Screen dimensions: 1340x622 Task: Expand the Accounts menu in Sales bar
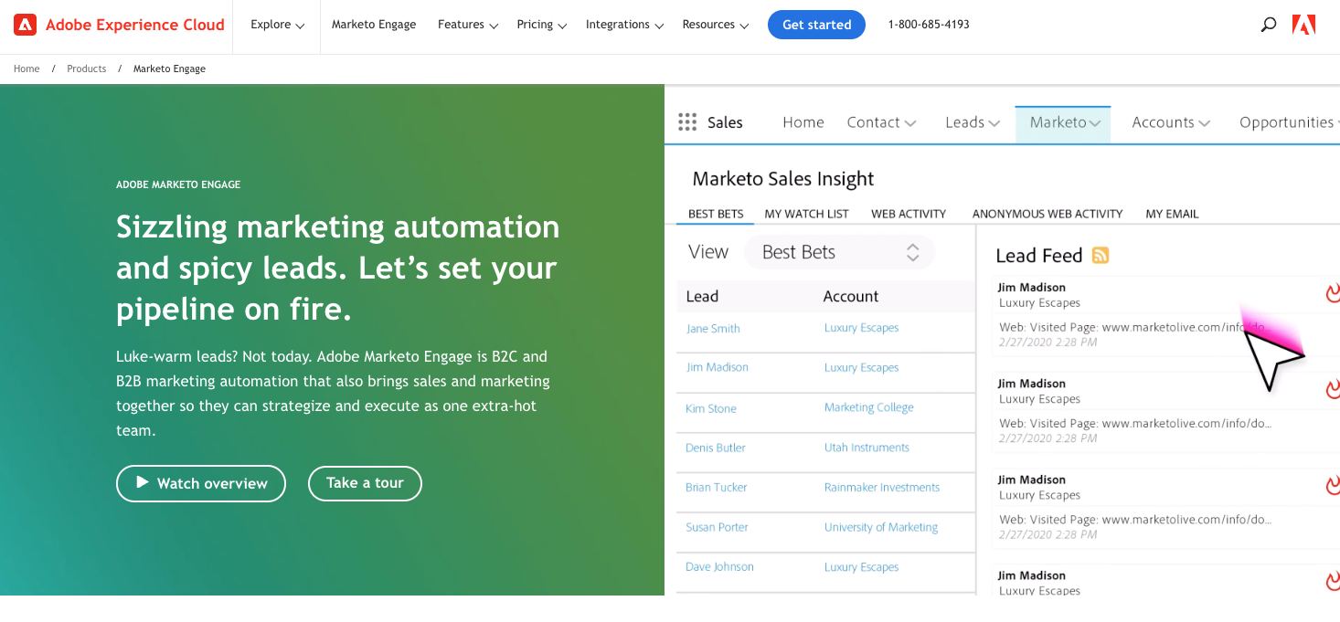(x=1171, y=122)
